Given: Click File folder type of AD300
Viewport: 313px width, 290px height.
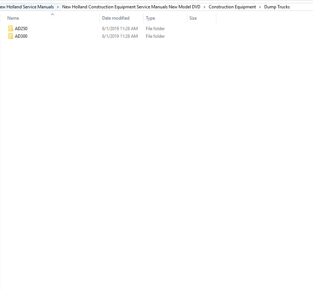Looking at the screenshot, I should (155, 36).
